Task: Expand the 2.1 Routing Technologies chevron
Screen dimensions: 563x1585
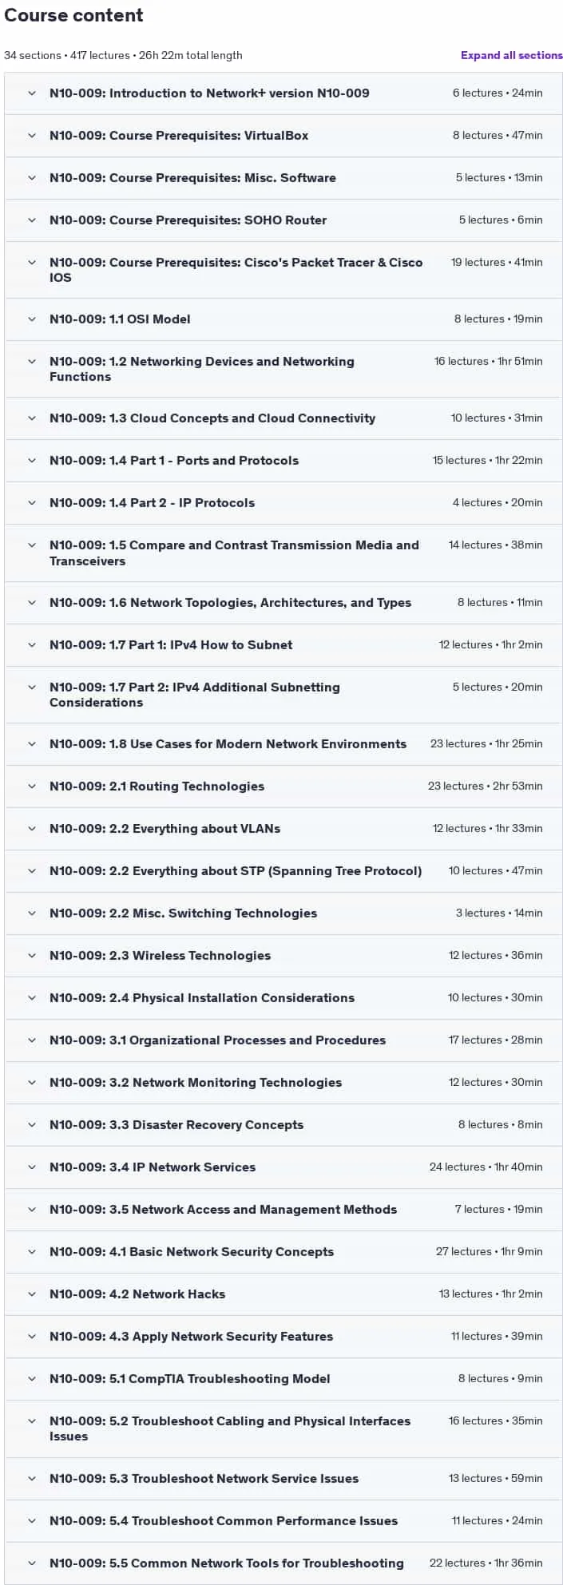Action: tap(32, 787)
